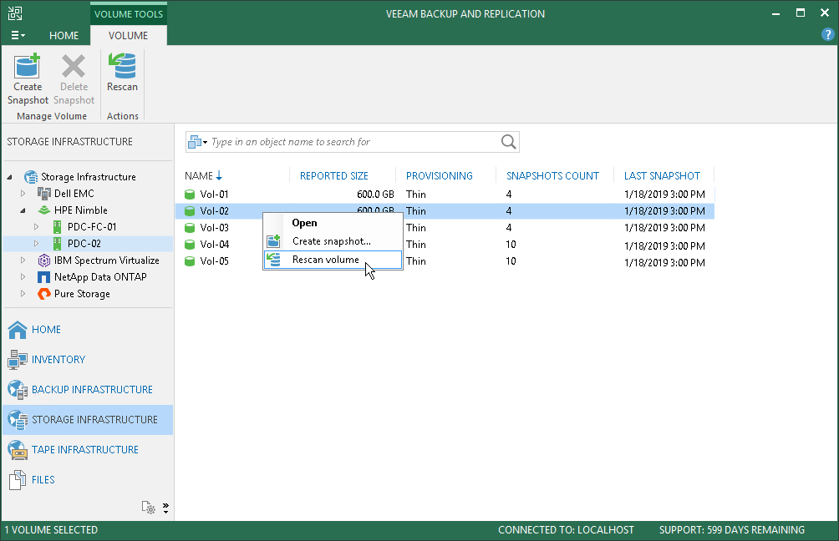Image resolution: width=839 pixels, height=541 pixels.
Task: Click the Rescan volume context menu icon
Action: pyautogui.click(x=274, y=260)
